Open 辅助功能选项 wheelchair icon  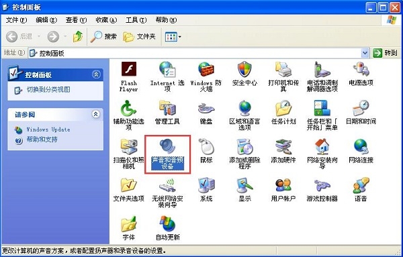pyautogui.click(x=128, y=108)
